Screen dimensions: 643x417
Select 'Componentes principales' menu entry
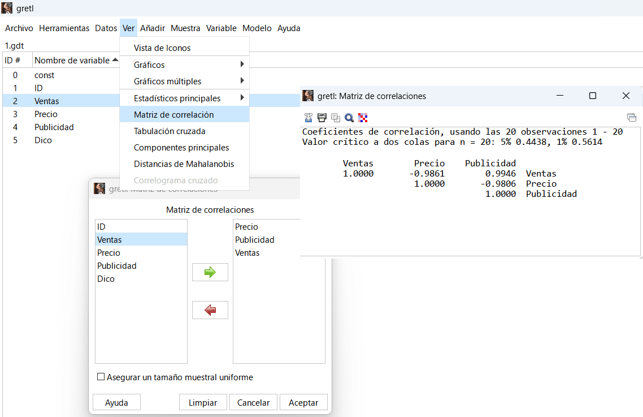[x=181, y=147]
